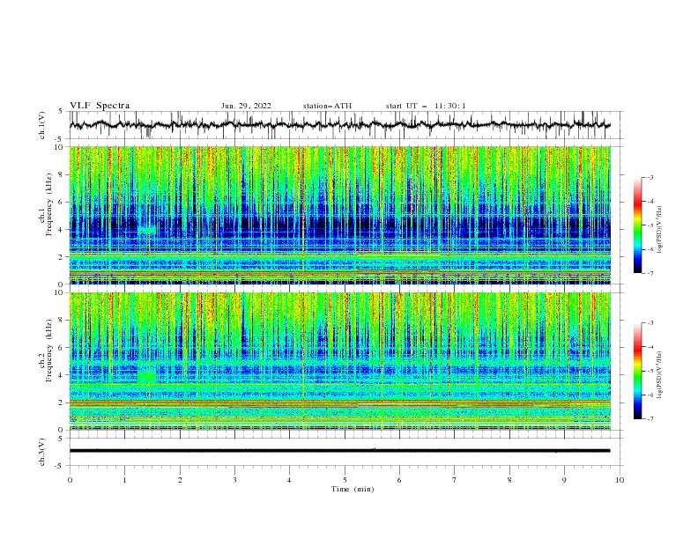Click the lower PSD color scale bar

(x=637, y=371)
